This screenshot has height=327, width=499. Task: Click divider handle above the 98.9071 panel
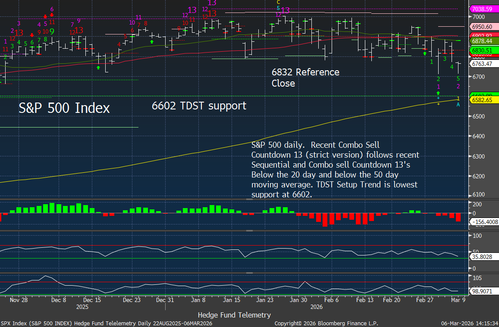tap(249, 273)
